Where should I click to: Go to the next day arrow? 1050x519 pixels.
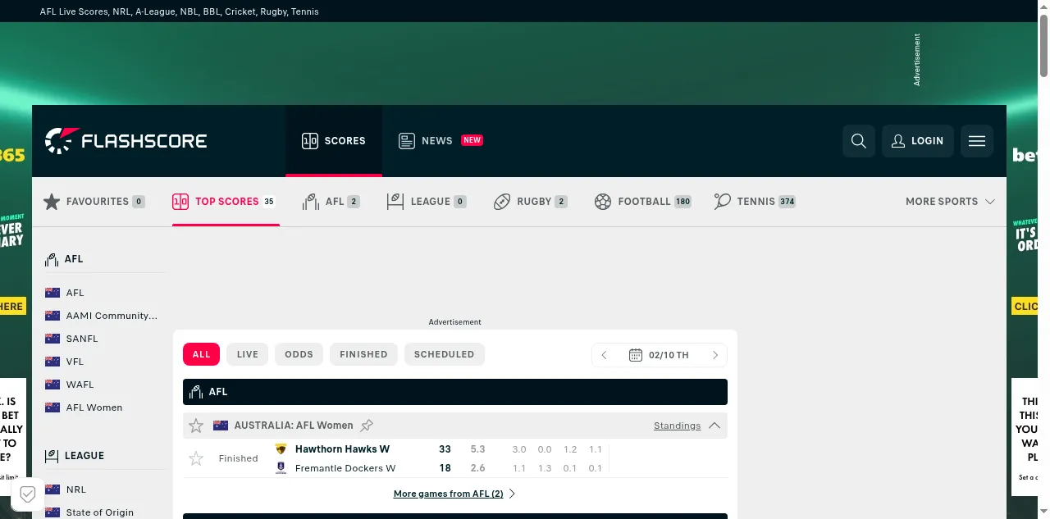715,355
